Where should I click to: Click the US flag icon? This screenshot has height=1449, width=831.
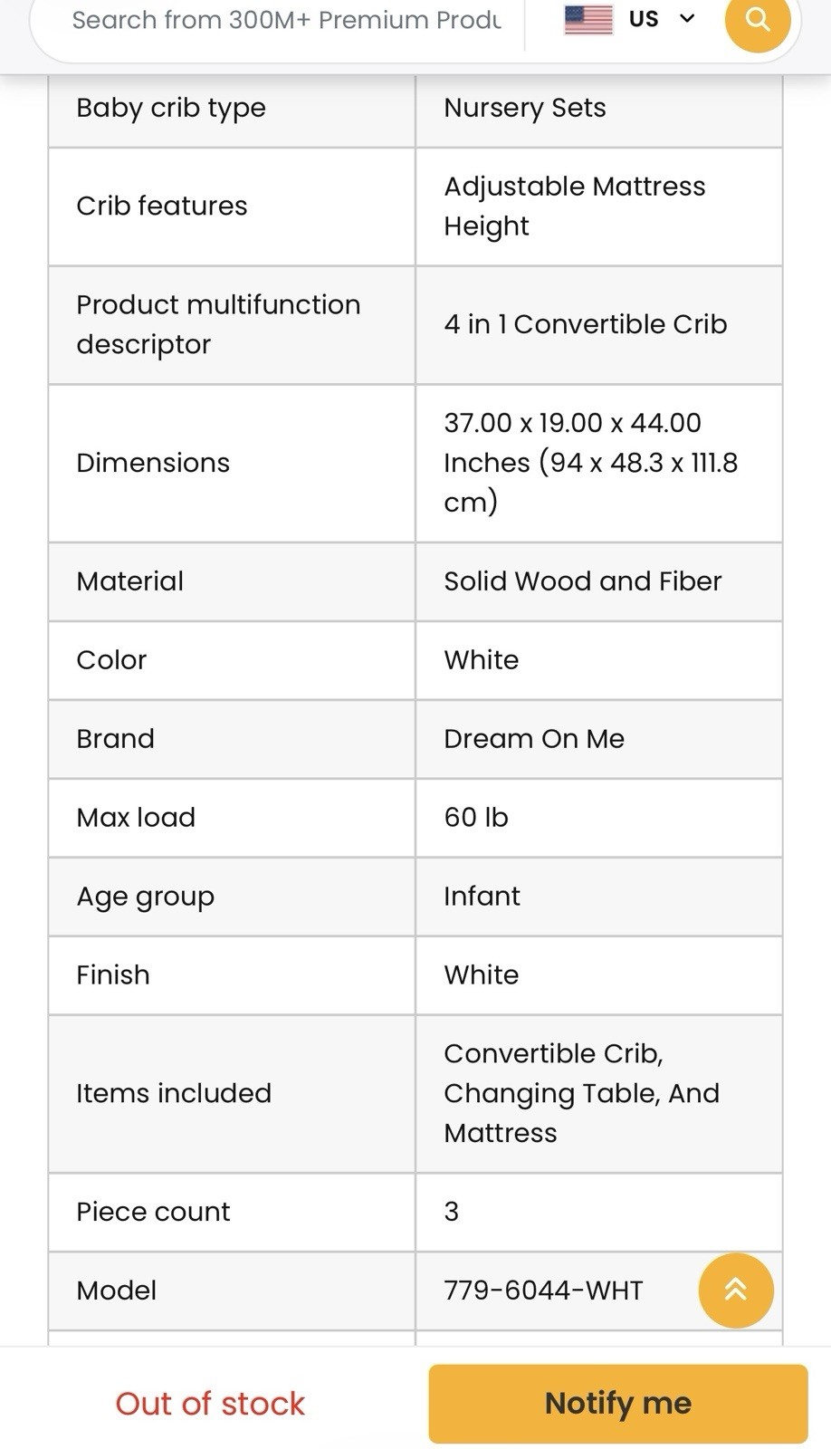tap(588, 19)
